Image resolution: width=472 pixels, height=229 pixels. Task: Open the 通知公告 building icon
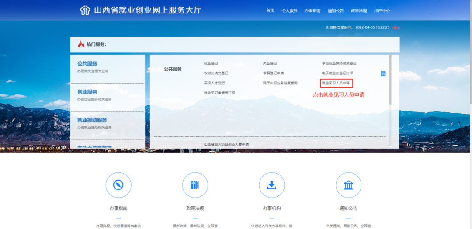pyautogui.click(x=348, y=185)
